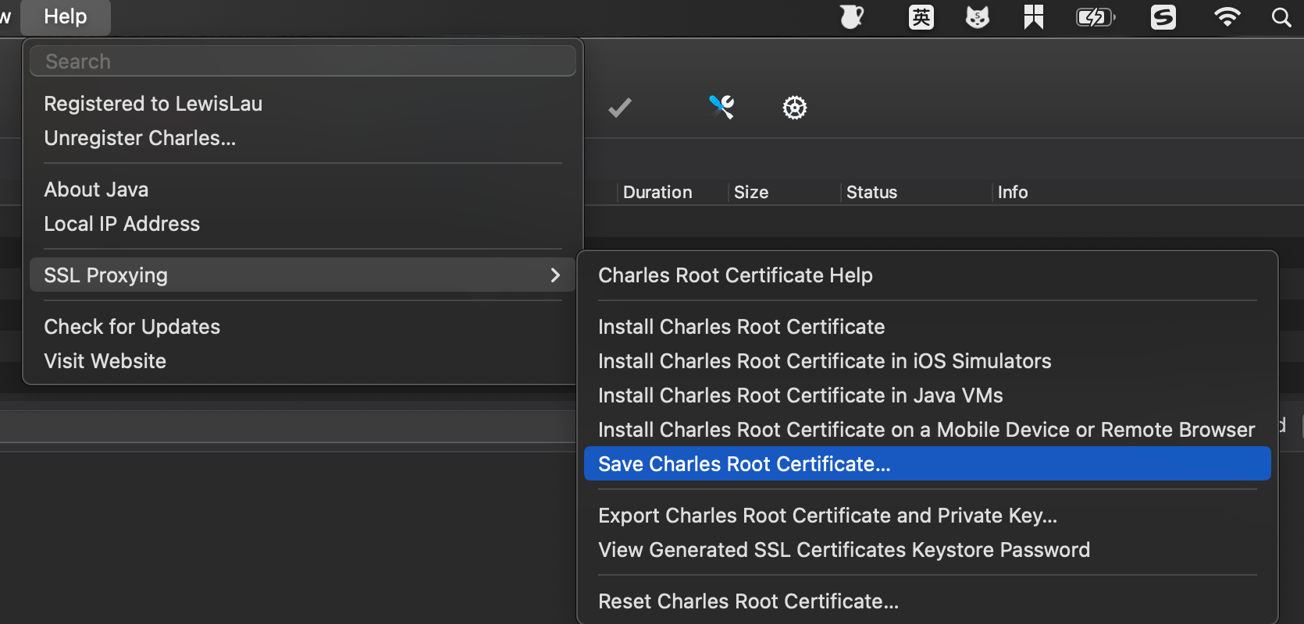1304x624 pixels.
Task: Select Visit Website menu item
Action: [303, 361]
